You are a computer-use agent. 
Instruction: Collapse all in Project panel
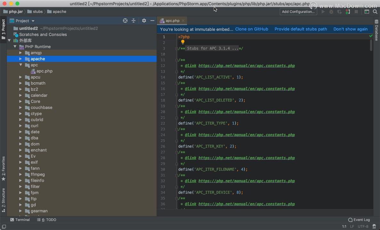pos(133,21)
